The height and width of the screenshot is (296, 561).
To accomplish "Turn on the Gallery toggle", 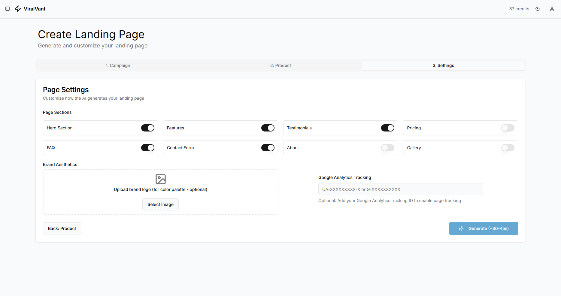I will pyautogui.click(x=508, y=148).
